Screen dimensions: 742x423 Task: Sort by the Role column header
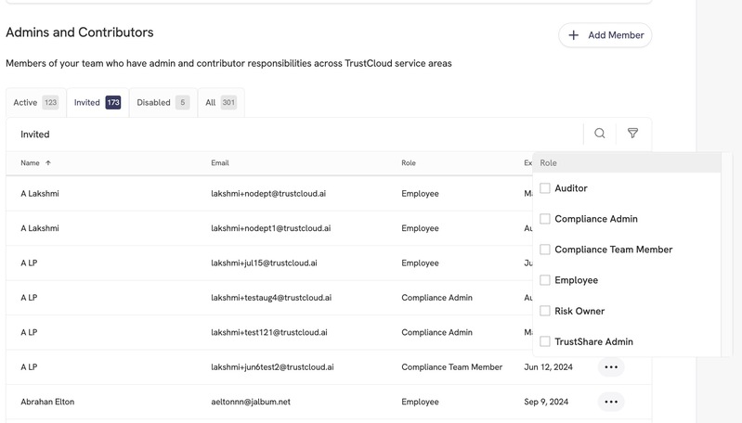(409, 162)
